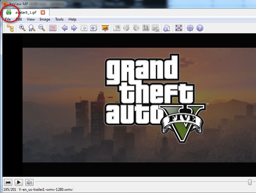Switch to fullscreen view
Screen dimensions: 256x193
[x=179, y=28]
